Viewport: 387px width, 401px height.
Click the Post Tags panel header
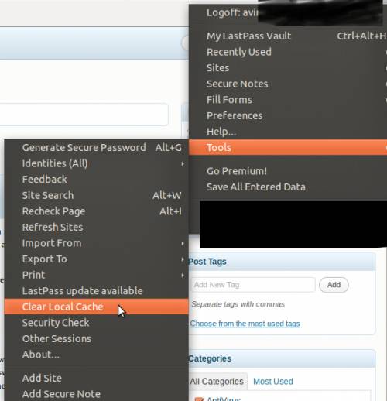click(282, 262)
